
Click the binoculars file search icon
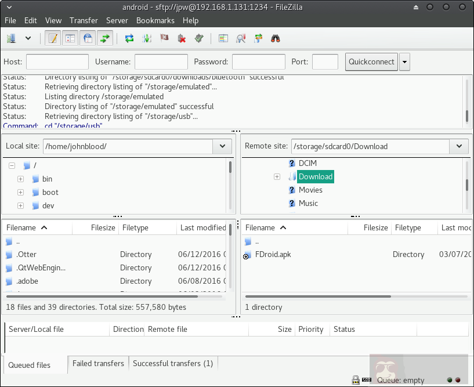pos(276,38)
